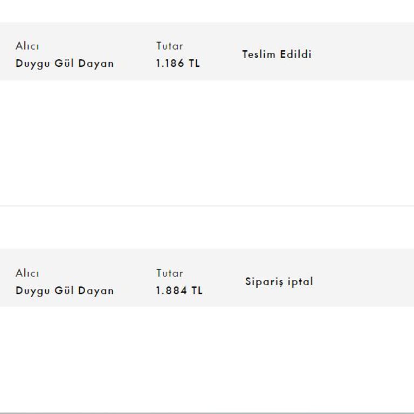
Task: Click the Teslim Edildi order status
Action: pos(277,54)
